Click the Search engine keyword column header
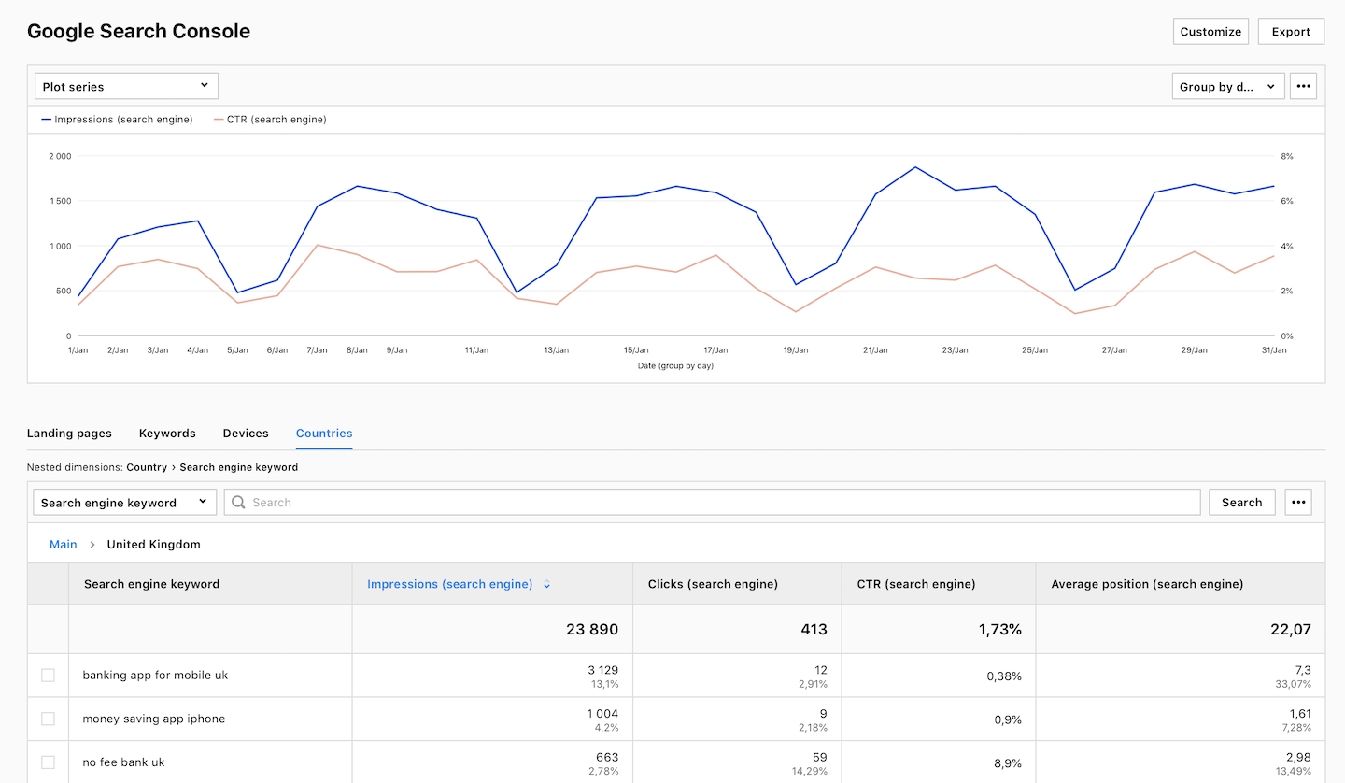Screen dimensions: 1345x783 pyautogui.click(x=151, y=584)
